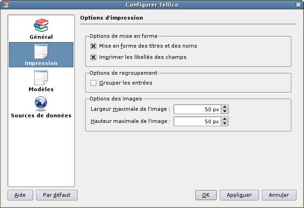Toggle Imprimer les libellés des champs
Screen dimensions: 304x208
click(x=93, y=57)
